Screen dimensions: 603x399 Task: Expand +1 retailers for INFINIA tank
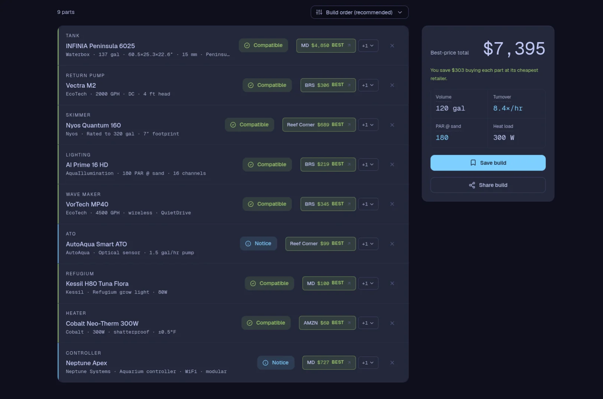coord(368,46)
